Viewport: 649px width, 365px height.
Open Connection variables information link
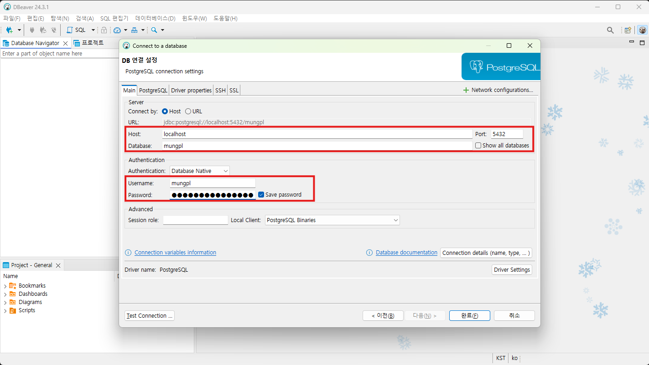pos(175,253)
